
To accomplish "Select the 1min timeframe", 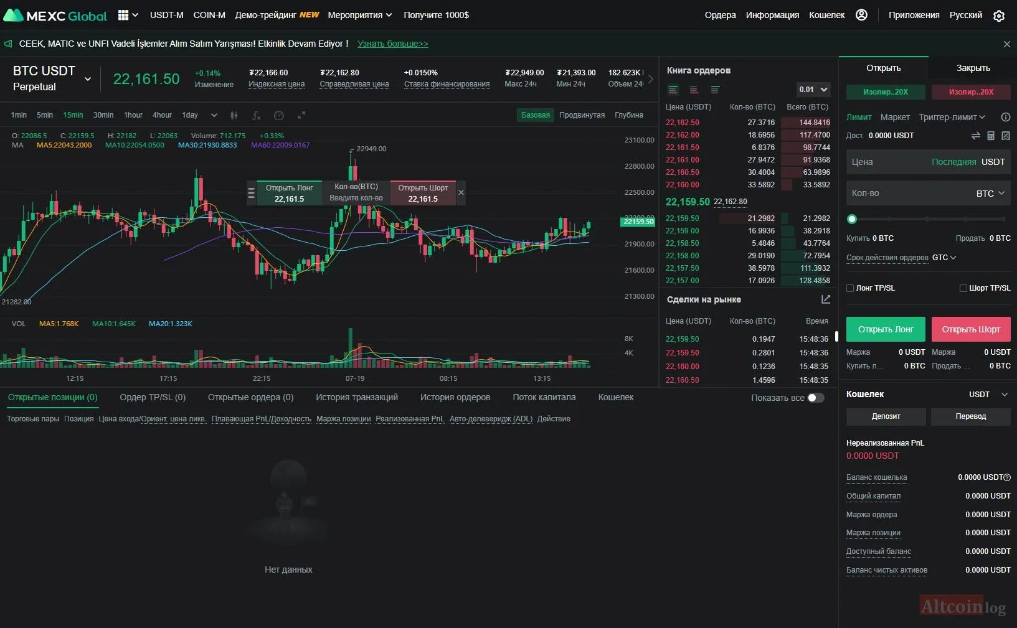I will [19, 115].
